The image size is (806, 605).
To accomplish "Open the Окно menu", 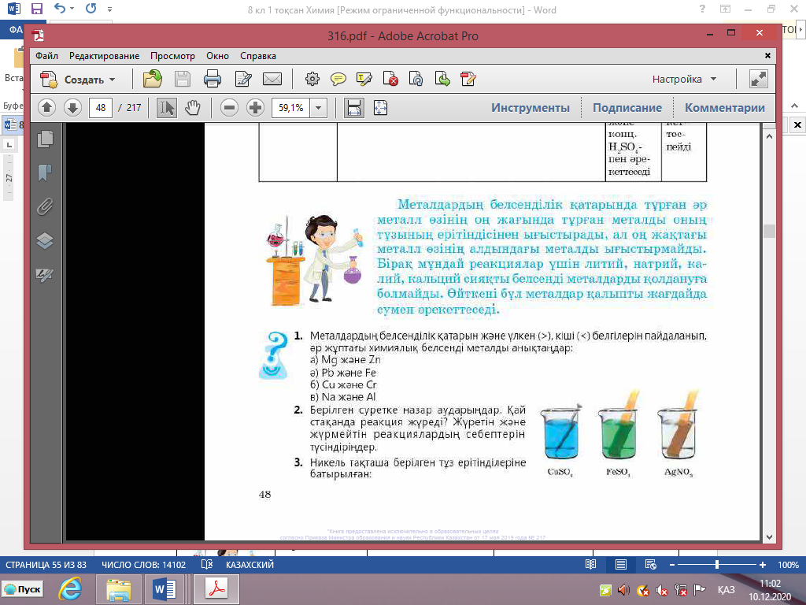I will tap(217, 56).
